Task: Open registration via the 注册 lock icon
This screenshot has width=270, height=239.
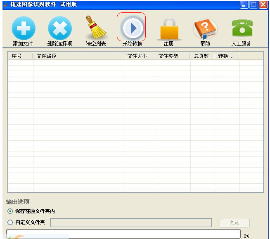Action: pyautogui.click(x=169, y=28)
